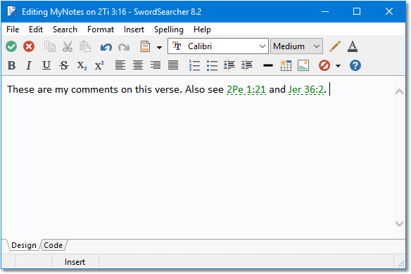Image resolution: width=411 pixels, height=274 pixels.
Task: Minimize the editor window
Action: click(325, 11)
